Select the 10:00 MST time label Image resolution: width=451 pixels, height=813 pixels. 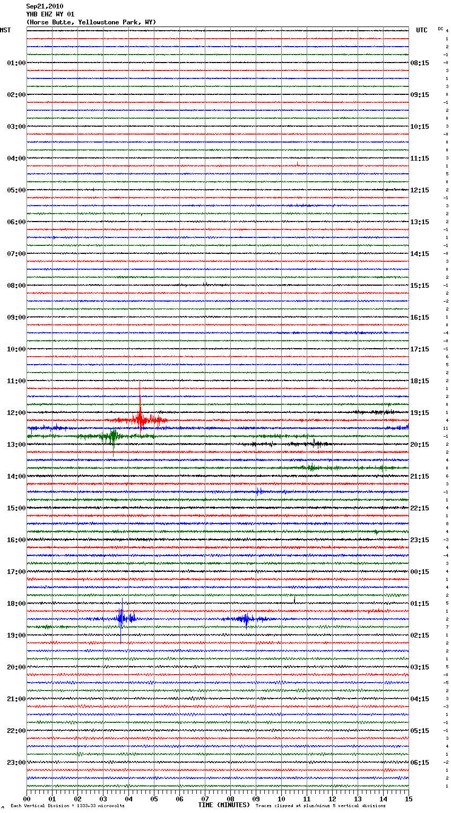[x=16, y=349]
